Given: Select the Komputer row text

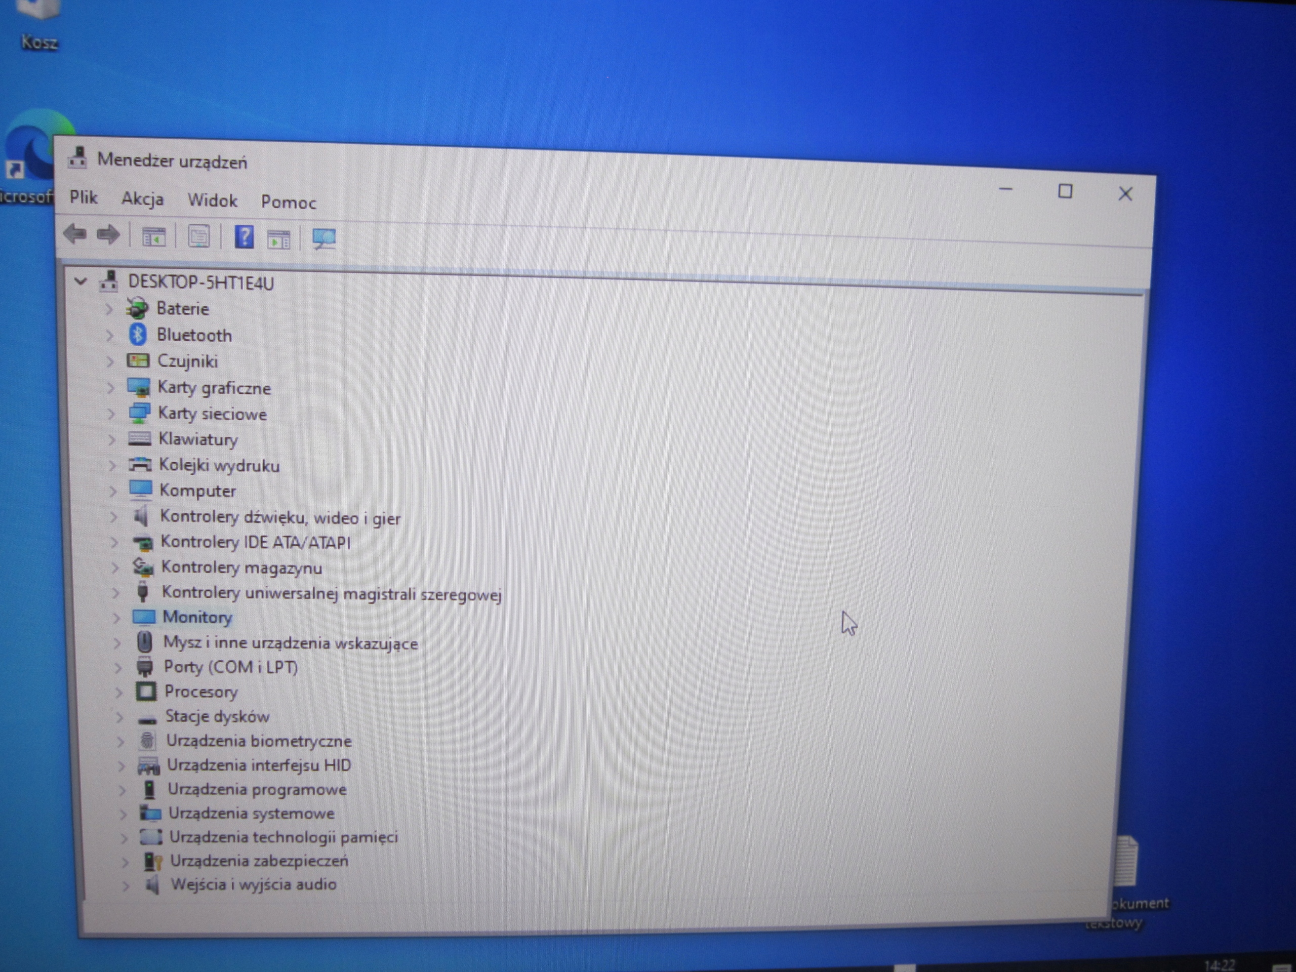Looking at the screenshot, I should [x=197, y=491].
